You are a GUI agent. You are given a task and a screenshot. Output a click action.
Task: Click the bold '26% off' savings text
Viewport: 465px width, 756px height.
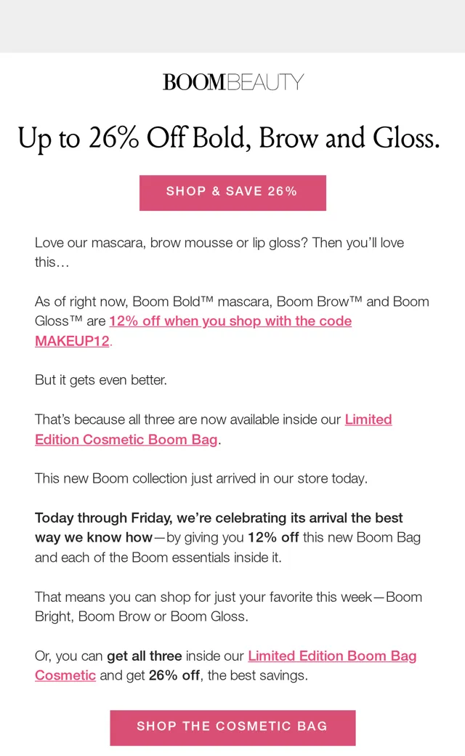[x=174, y=675]
